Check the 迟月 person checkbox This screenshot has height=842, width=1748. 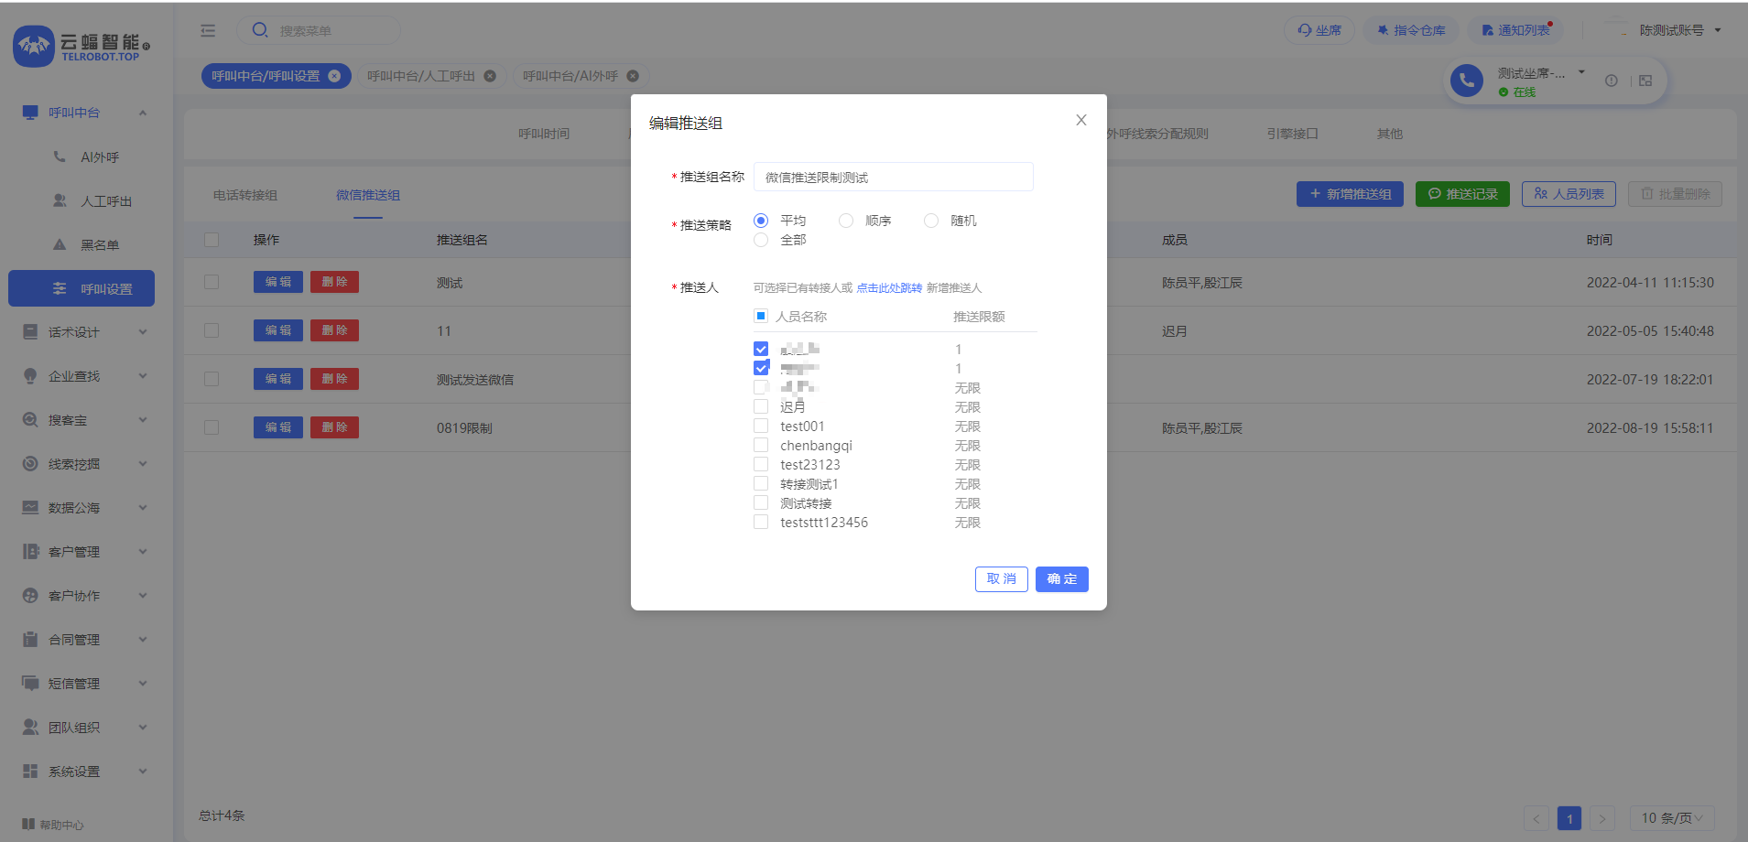tap(761, 406)
